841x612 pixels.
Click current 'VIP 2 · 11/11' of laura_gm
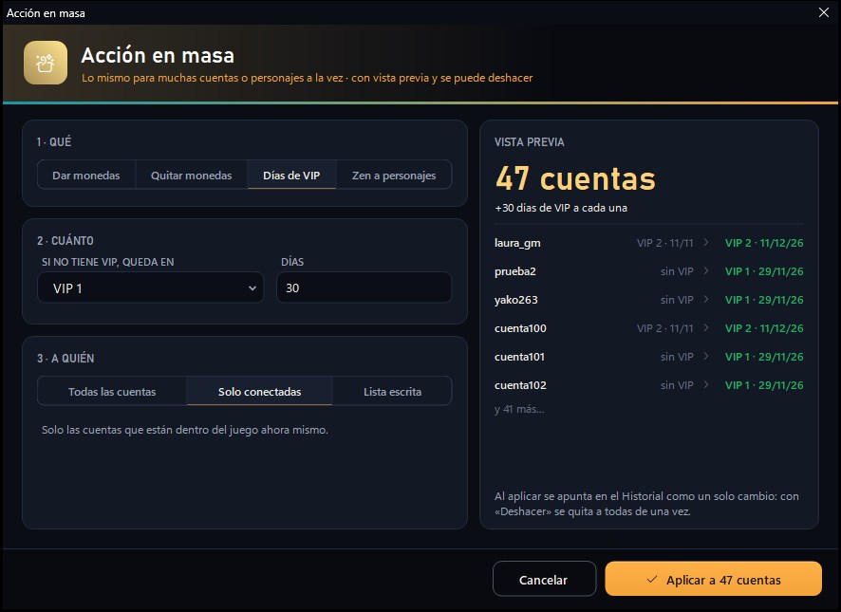[665, 243]
